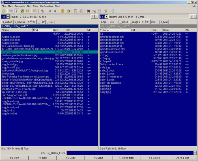Open the left panel drive dropdown
The width and height of the screenshot is (198, 161).
point(8,17)
